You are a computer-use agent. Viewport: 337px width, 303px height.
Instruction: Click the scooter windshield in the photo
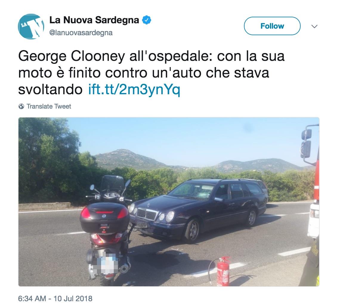112,183
